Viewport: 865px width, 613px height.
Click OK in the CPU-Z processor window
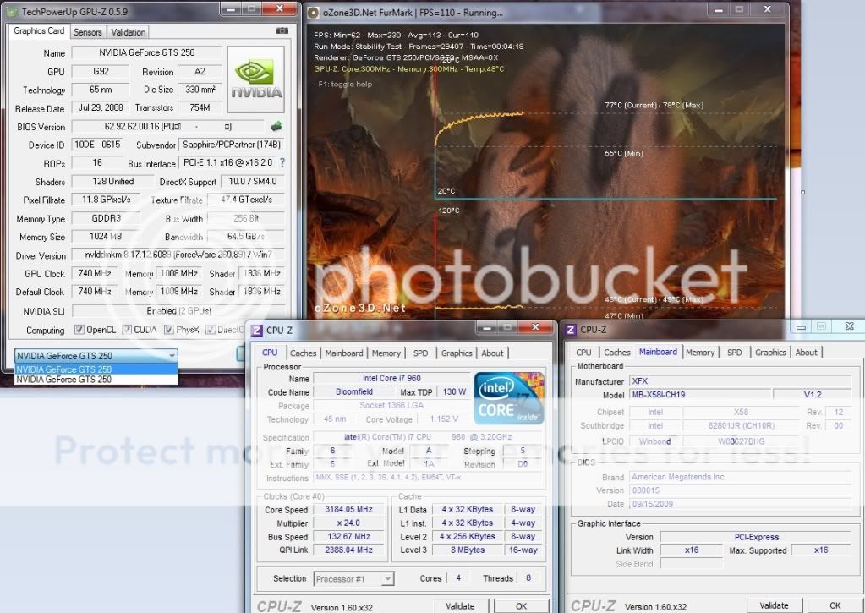click(521, 606)
